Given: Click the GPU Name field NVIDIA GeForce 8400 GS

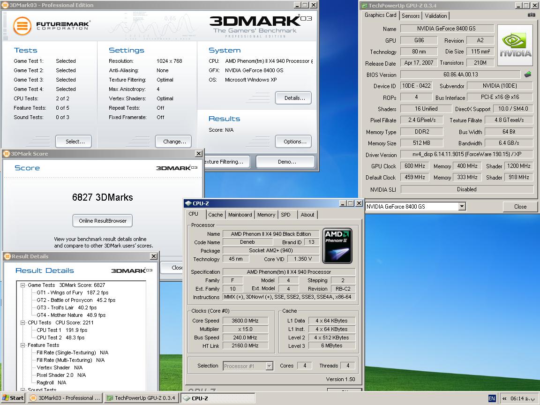Looking at the screenshot, I should [447, 29].
